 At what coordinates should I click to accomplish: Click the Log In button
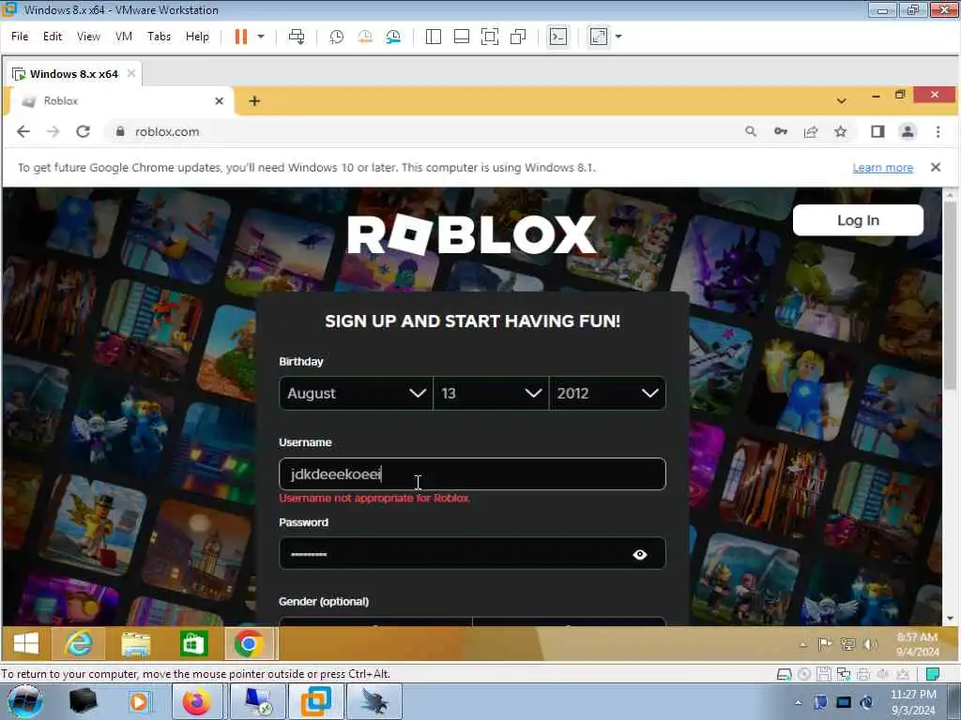tap(858, 220)
